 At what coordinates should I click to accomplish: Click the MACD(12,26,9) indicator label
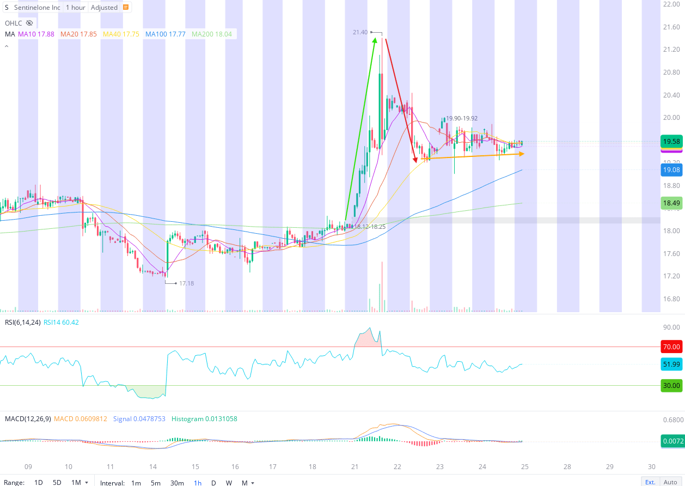[x=28, y=418]
